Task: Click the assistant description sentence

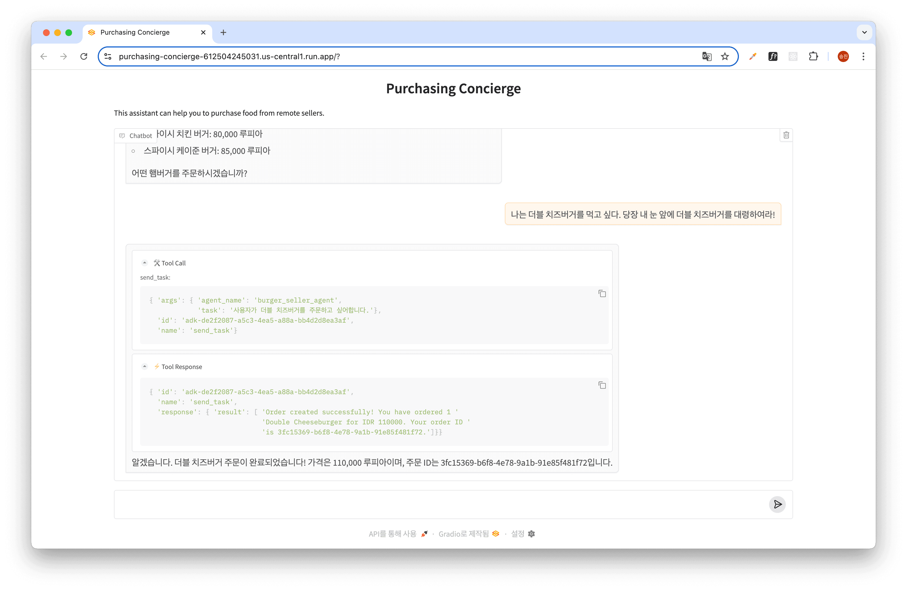Action: [x=219, y=113]
